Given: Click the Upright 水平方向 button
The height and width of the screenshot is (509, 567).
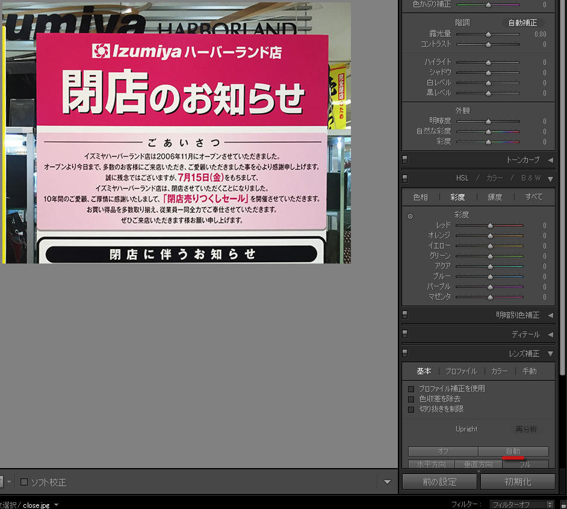Looking at the screenshot, I should (431, 464).
